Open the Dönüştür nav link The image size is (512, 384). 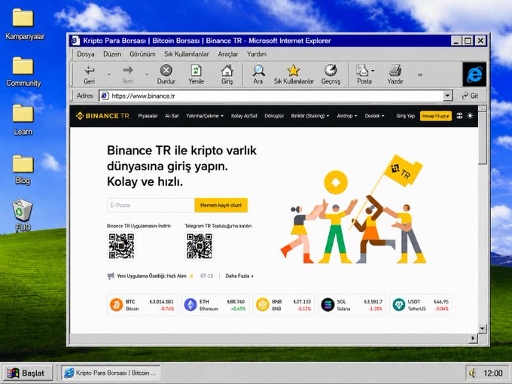click(274, 116)
